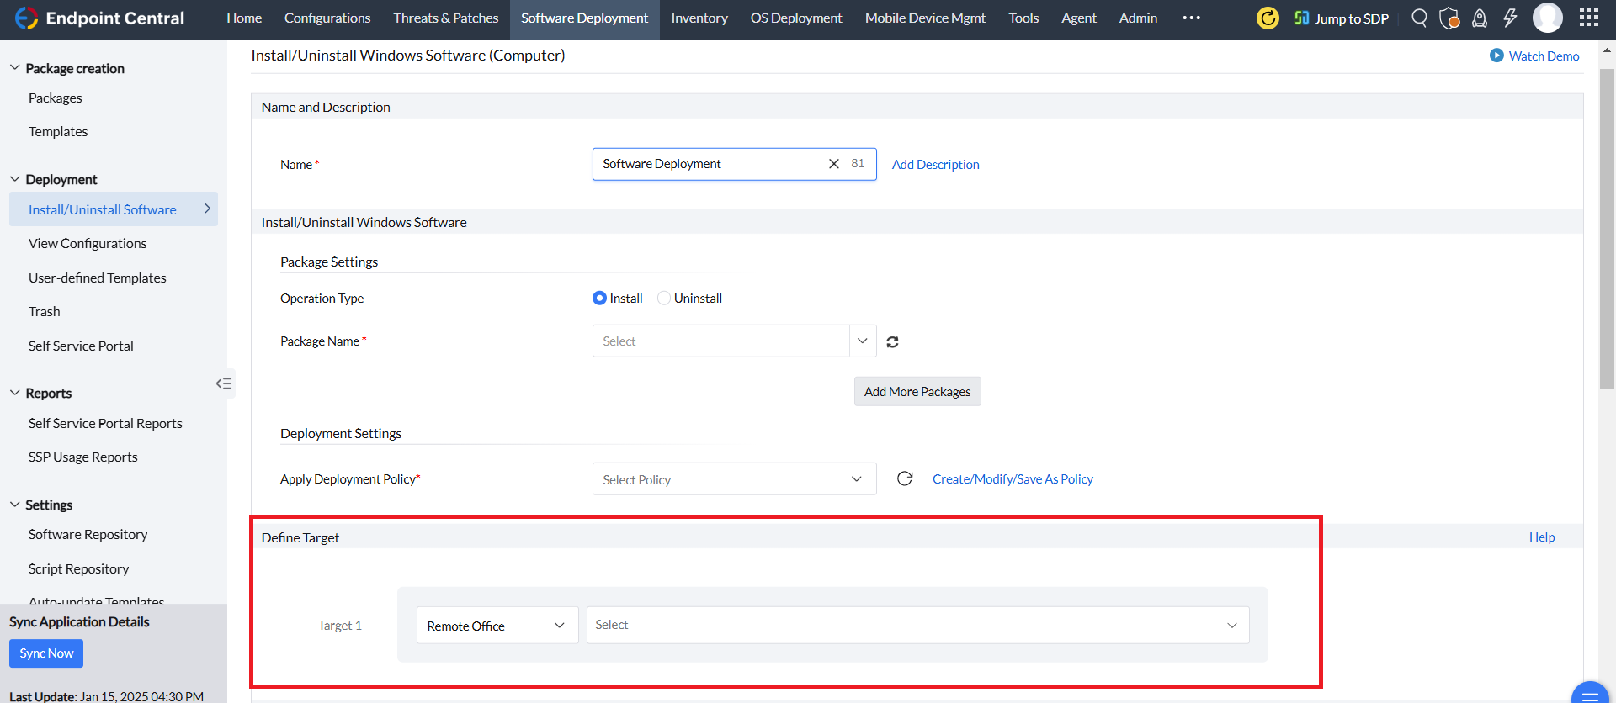The height and width of the screenshot is (703, 1616).
Task: Collapse the Deployment sidebar section
Action: [x=14, y=179]
